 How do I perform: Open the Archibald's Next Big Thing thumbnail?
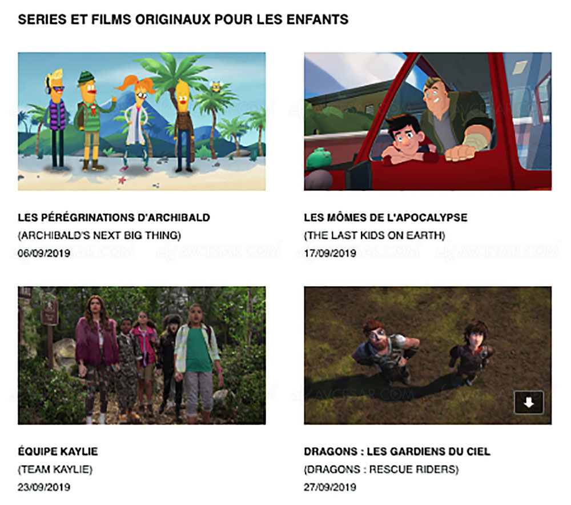tap(142, 121)
